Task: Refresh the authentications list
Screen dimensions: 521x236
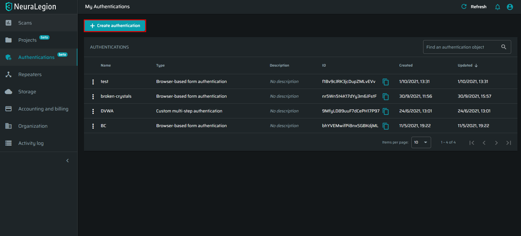Action: coord(474,7)
